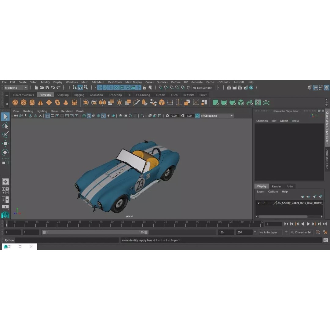Activate the Lasso Select tool
The height and width of the screenshot is (330, 330).
(5, 126)
